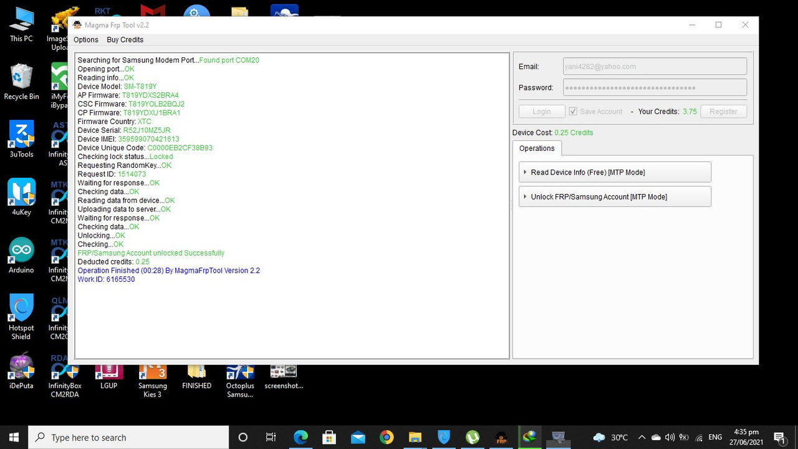Launch Google Chrome from the taskbar
Viewport: 798px width, 449px height.
(387, 437)
